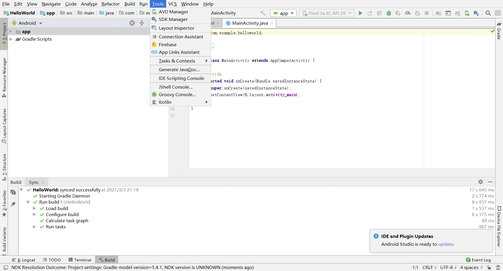Open the Kotlin submenu

180,102
